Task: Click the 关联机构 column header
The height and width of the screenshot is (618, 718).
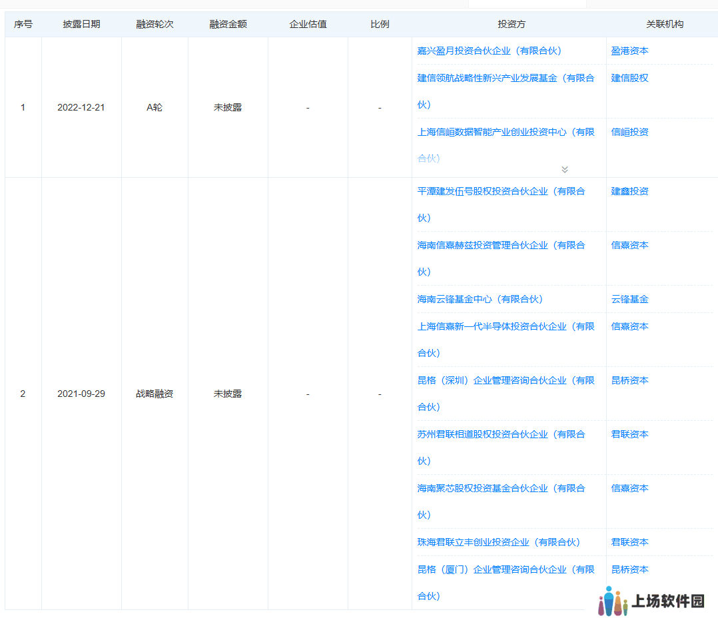Action: pyautogui.click(x=665, y=24)
